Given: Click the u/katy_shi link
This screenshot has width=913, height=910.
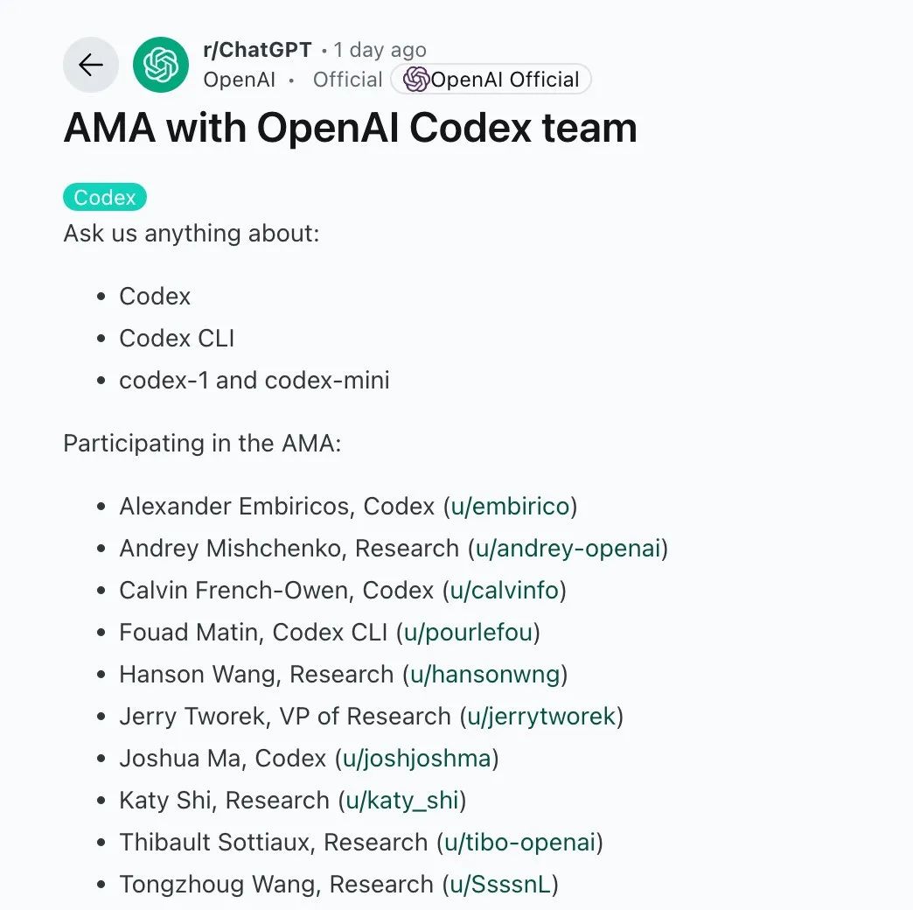Looking at the screenshot, I should (x=402, y=800).
